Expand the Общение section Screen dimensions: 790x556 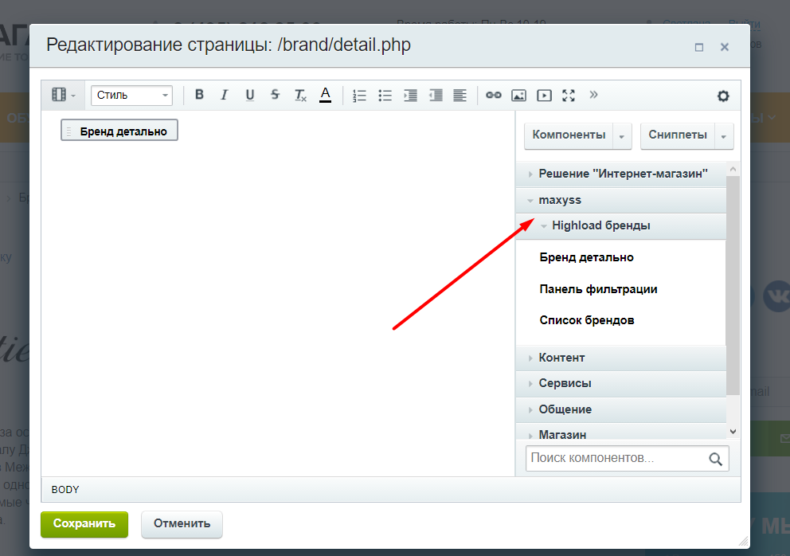click(x=620, y=409)
